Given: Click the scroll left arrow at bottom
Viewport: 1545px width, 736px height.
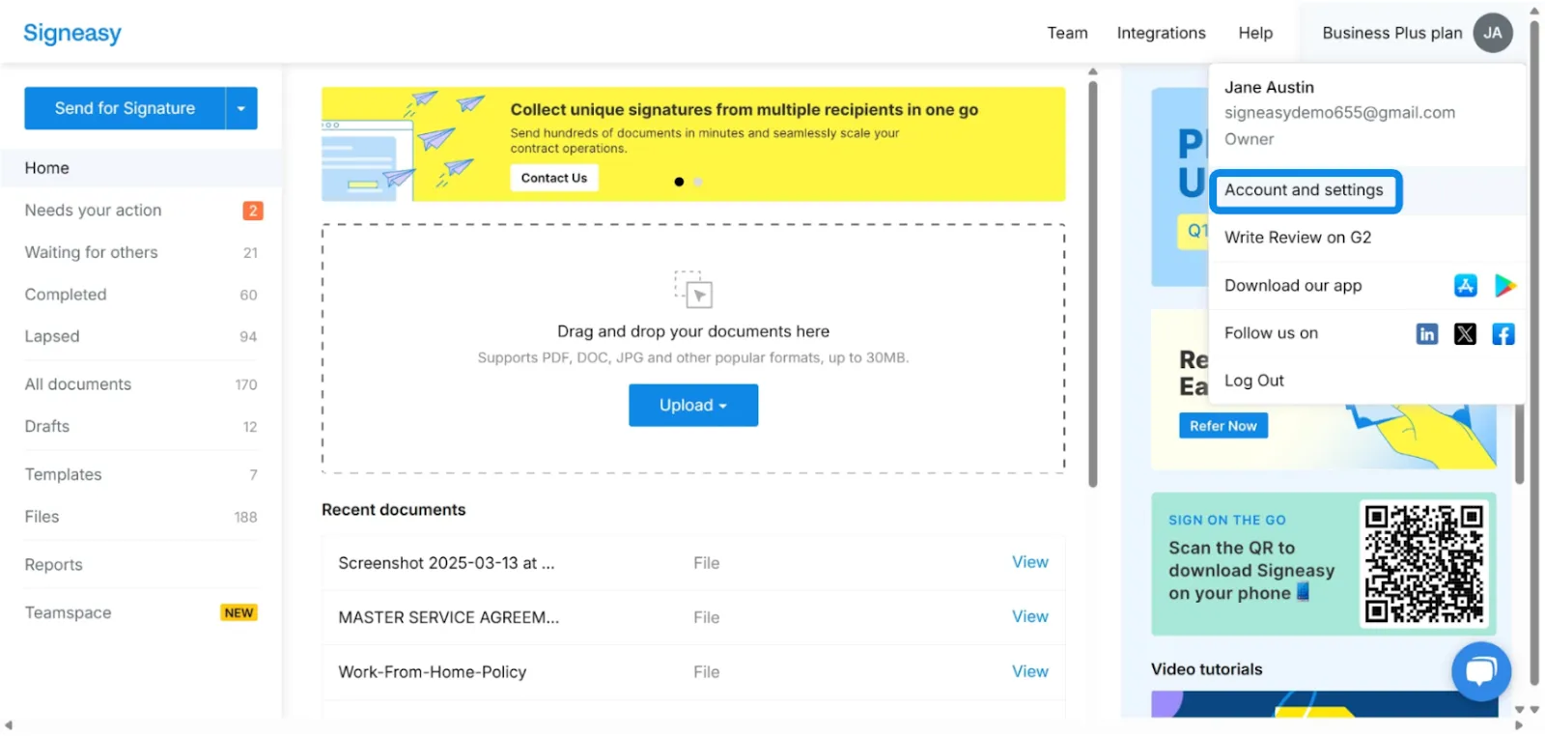Looking at the screenshot, I should tap(9, 725).
